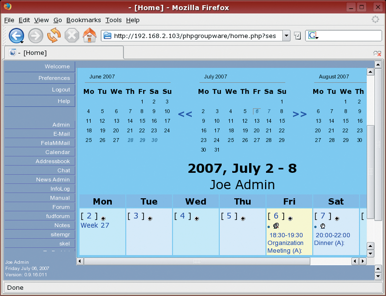This screenshot has height=296, width=386.
Task: Click the Organization Meeting event icon on Friday
Action: tap(276, 226)
